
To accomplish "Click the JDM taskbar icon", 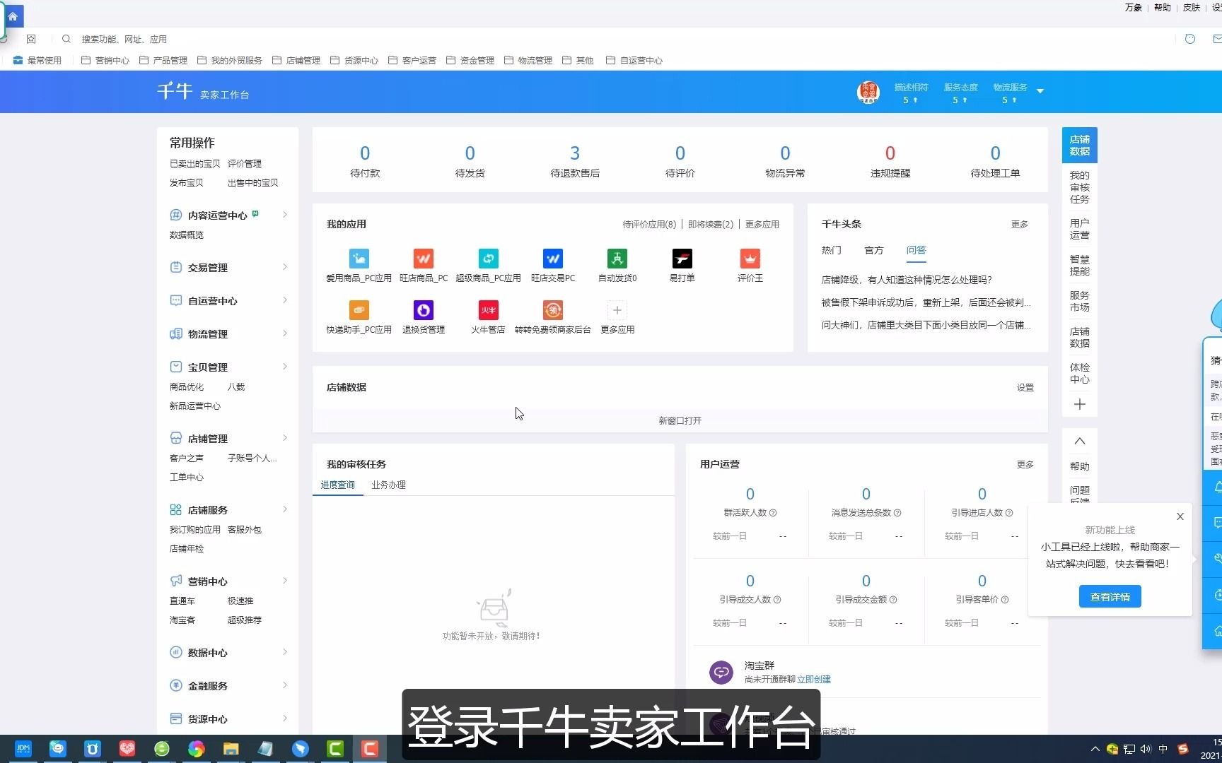I will click(23, 749).
